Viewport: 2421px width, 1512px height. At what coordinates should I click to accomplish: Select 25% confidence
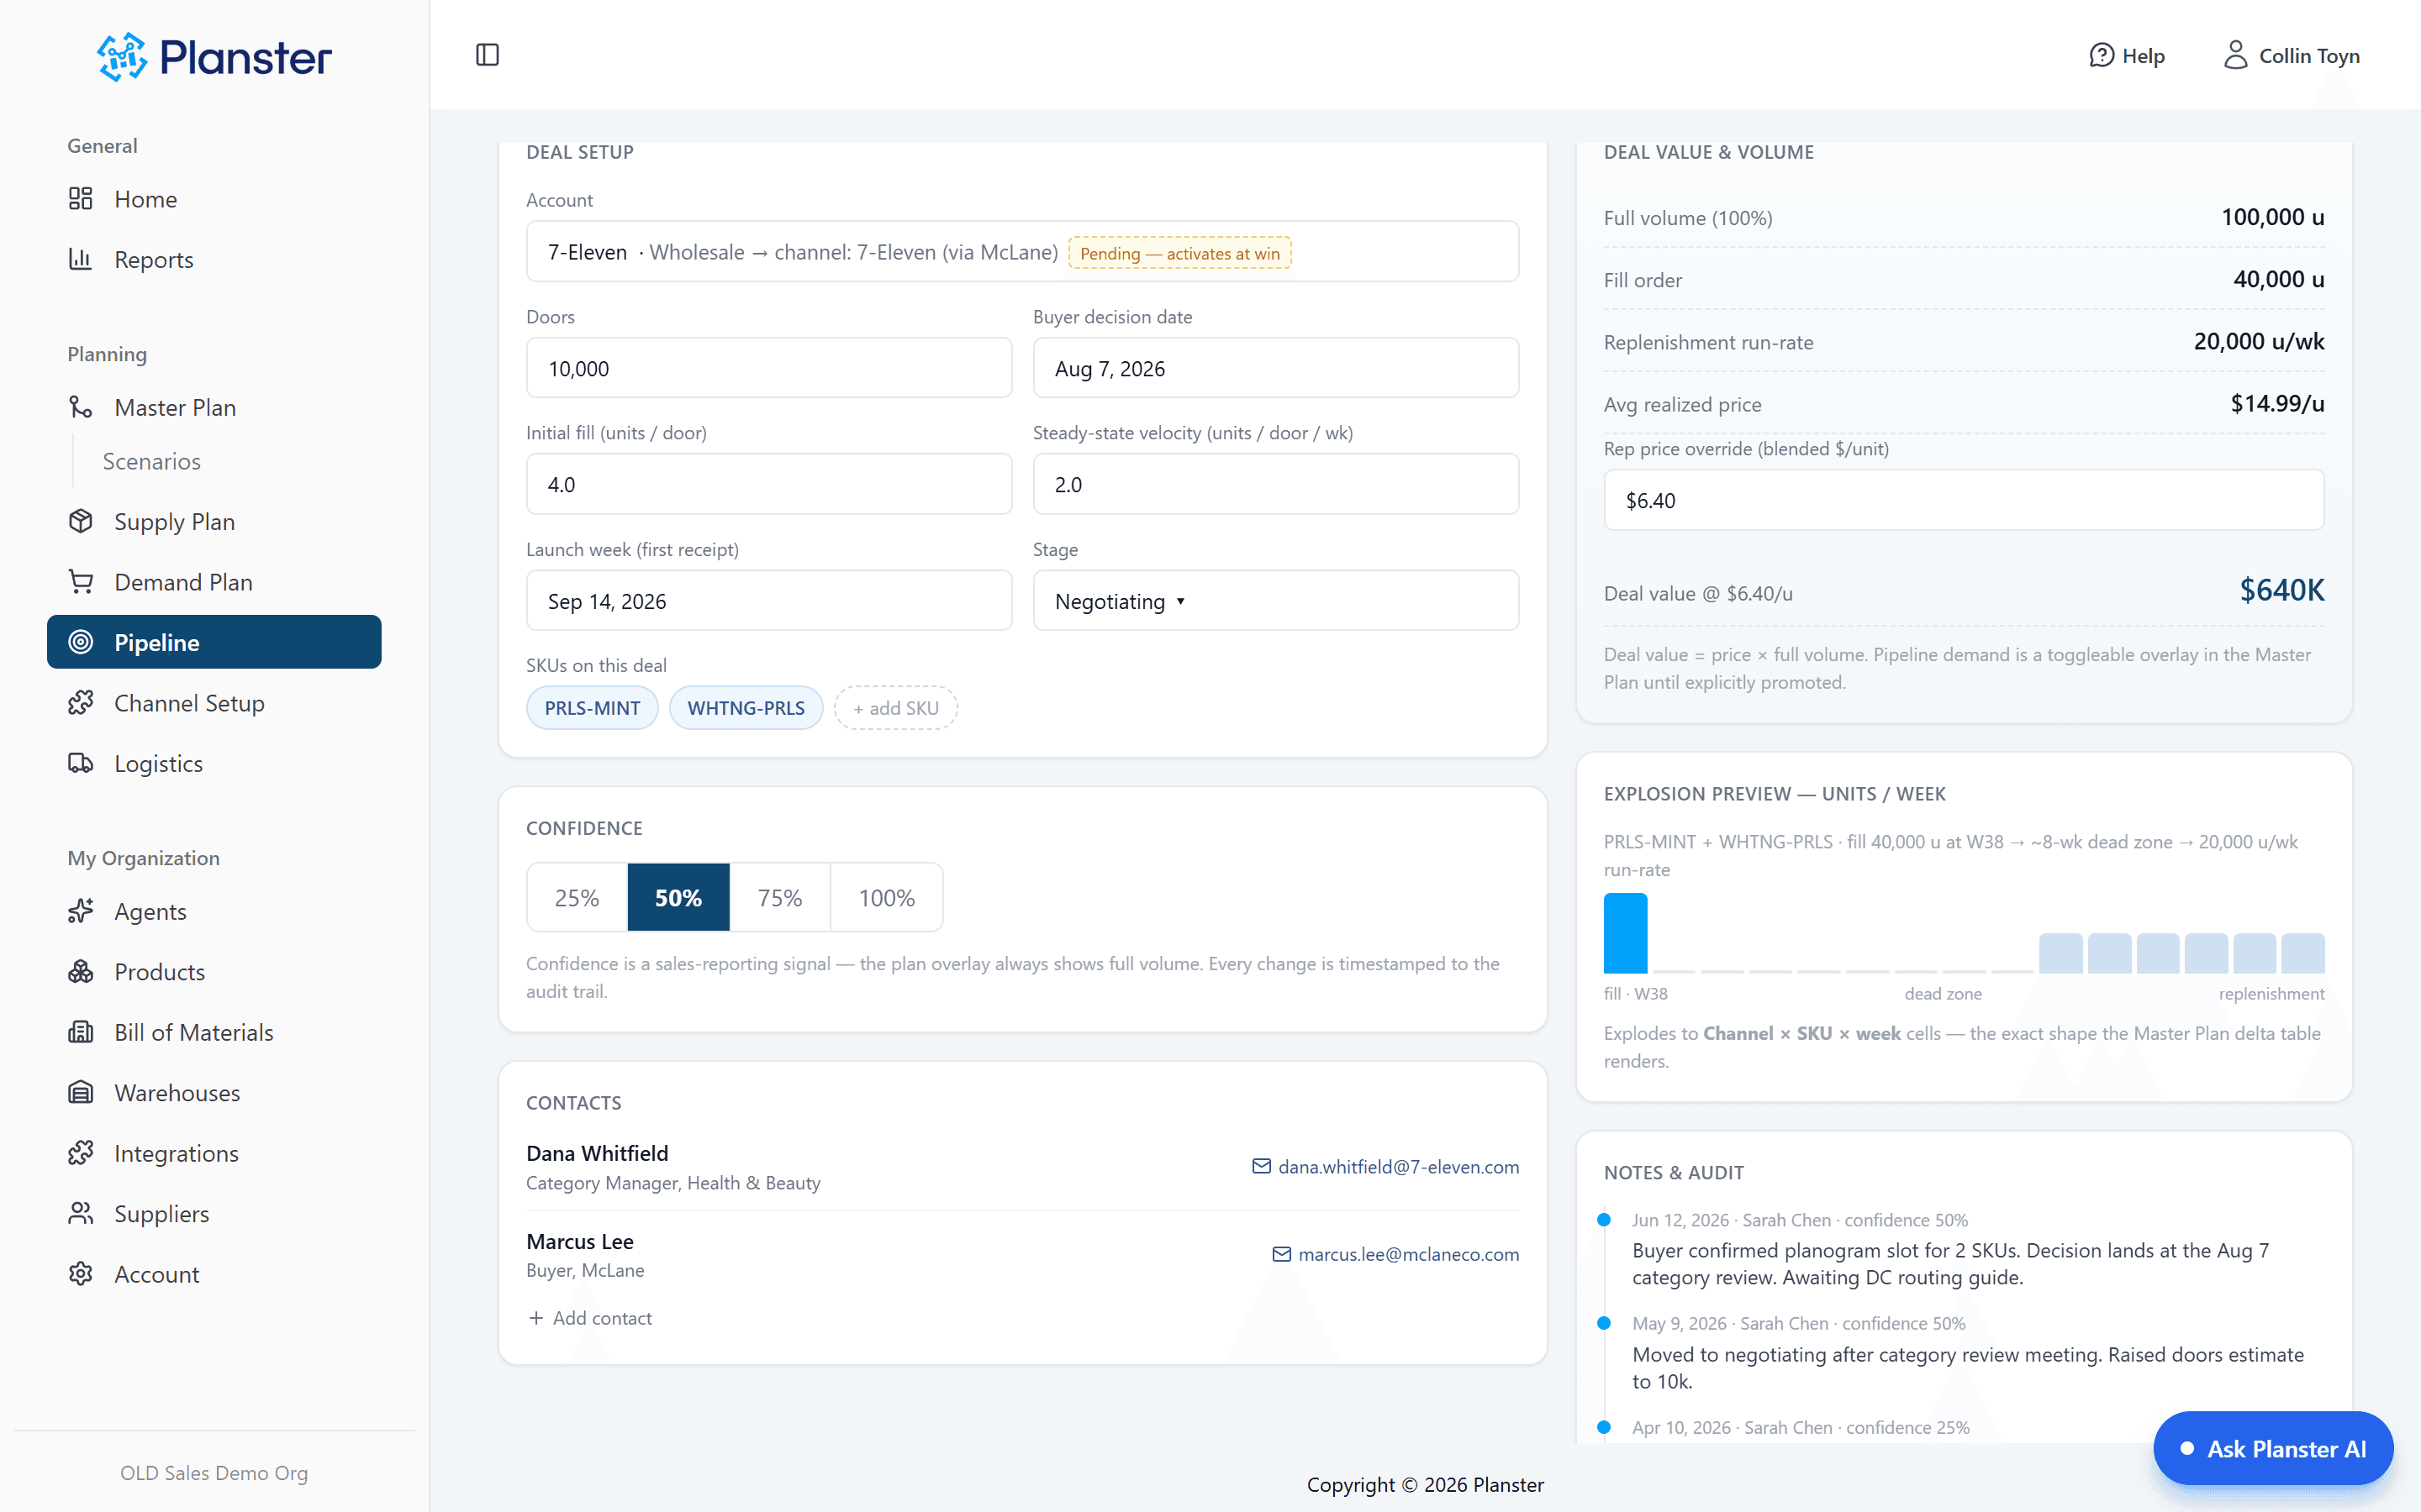[578, 898]
